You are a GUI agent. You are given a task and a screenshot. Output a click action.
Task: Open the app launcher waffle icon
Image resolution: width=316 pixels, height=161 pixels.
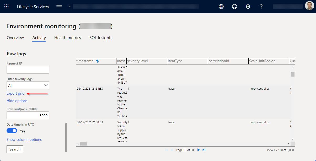click(x=7, y=7)
